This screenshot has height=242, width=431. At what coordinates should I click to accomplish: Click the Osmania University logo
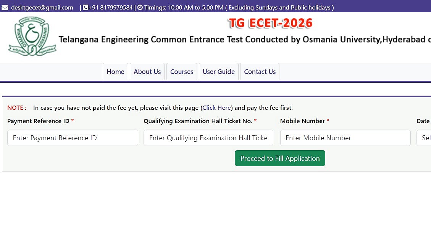32,37
